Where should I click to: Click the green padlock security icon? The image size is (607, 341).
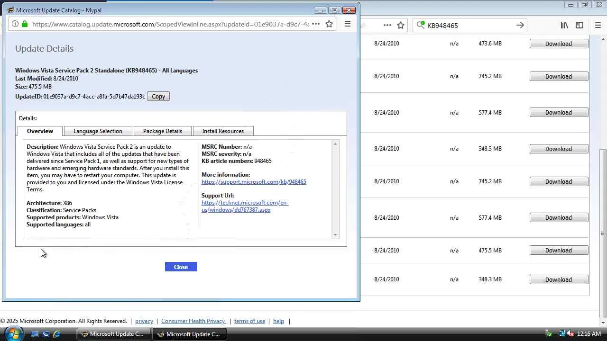pyautogui.click(x=25, y=24)
